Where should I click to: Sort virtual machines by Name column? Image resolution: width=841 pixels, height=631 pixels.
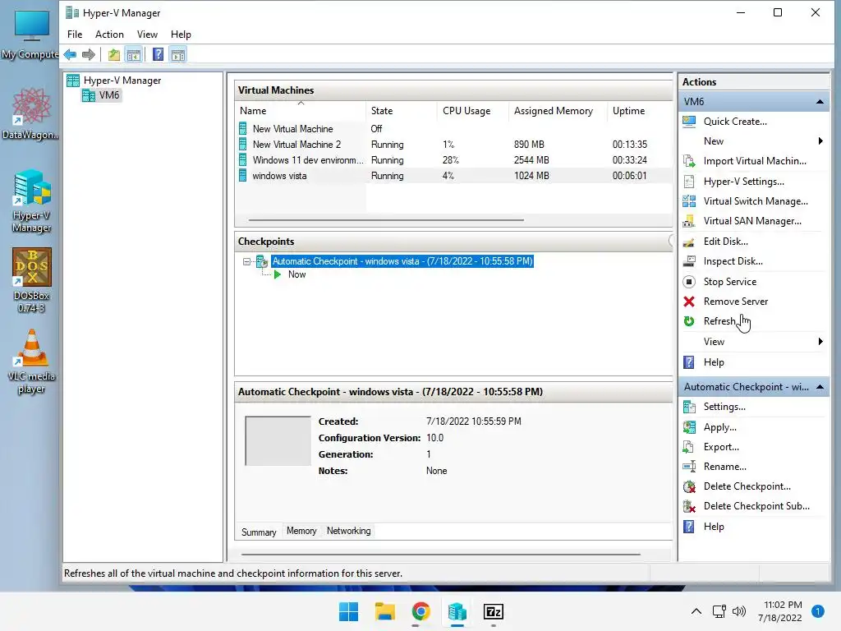pyautogui.click(x=301, y=111)
